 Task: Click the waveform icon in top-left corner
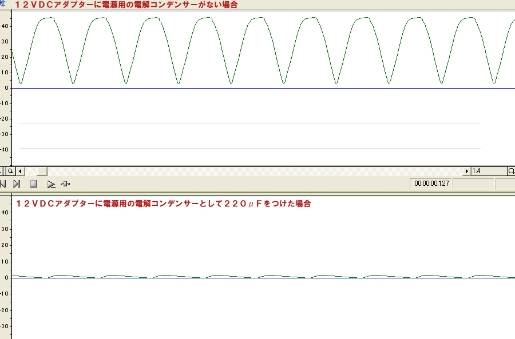point(3,4)
